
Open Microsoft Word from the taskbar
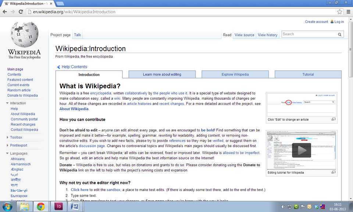[x=75, y=206]
